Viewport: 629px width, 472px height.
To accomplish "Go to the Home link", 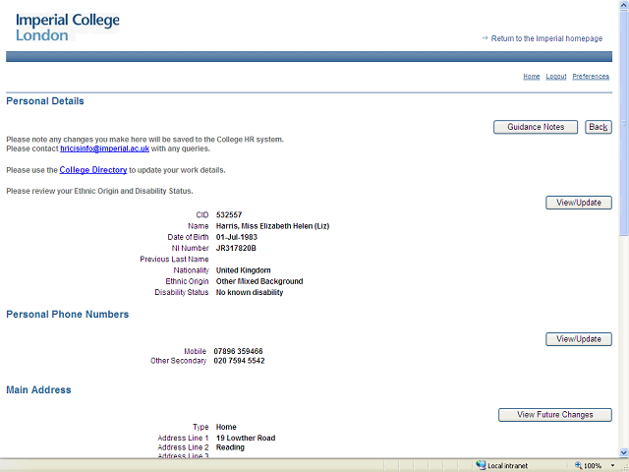I will pos(531,77).
